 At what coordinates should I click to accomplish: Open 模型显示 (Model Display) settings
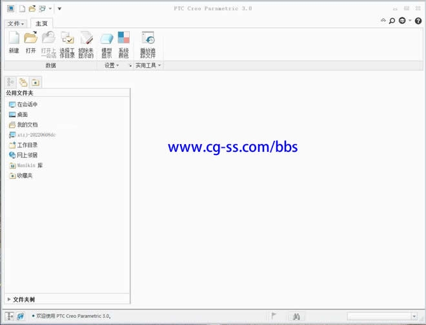pyautogui.click(x=107, y=43)
